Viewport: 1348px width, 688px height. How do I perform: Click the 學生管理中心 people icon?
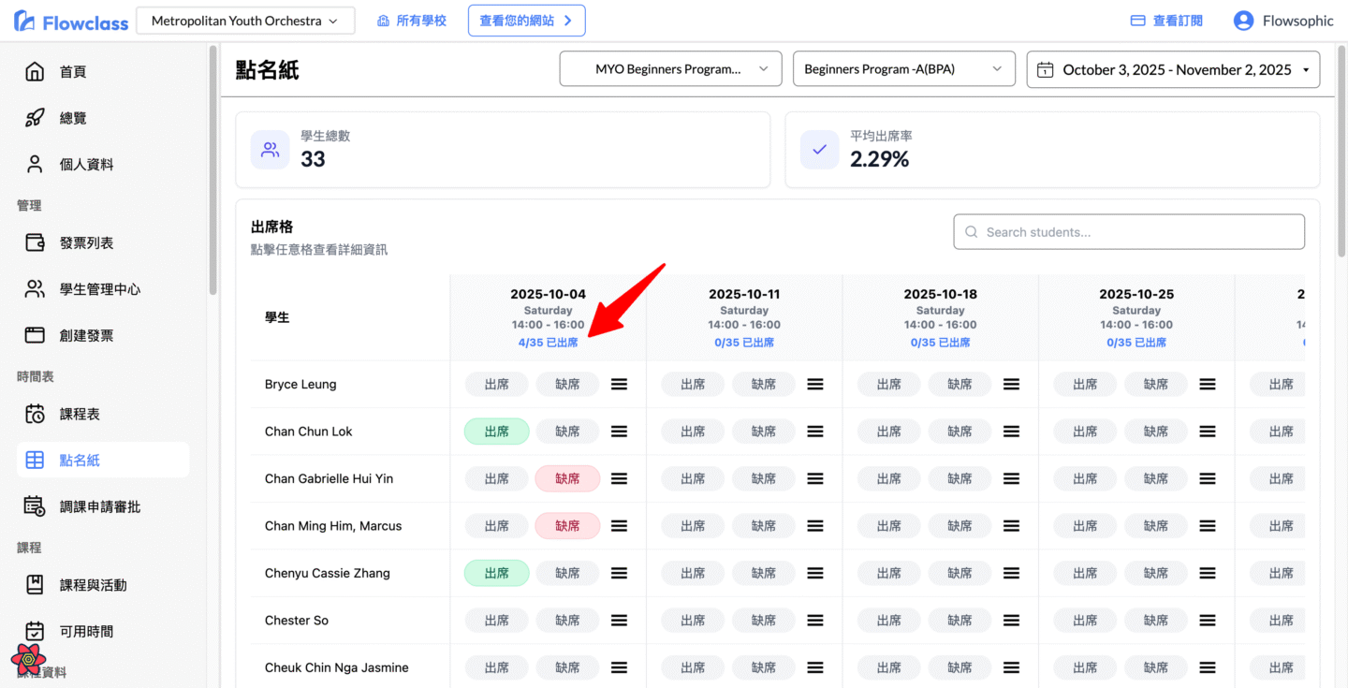tap(35, 289)
